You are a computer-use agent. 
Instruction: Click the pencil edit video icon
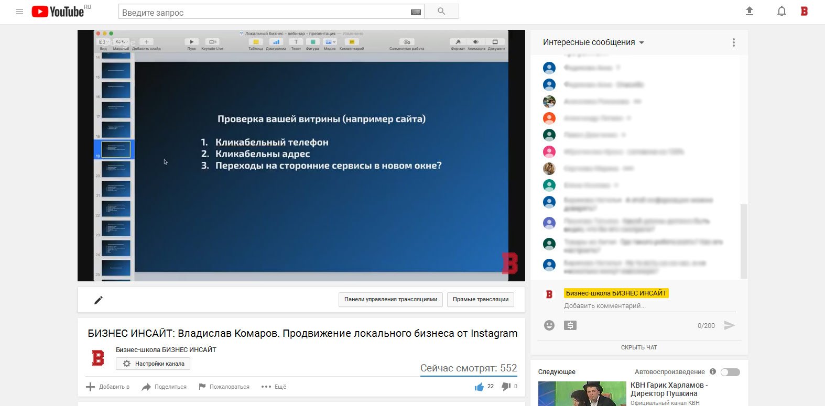click(98, 300)
